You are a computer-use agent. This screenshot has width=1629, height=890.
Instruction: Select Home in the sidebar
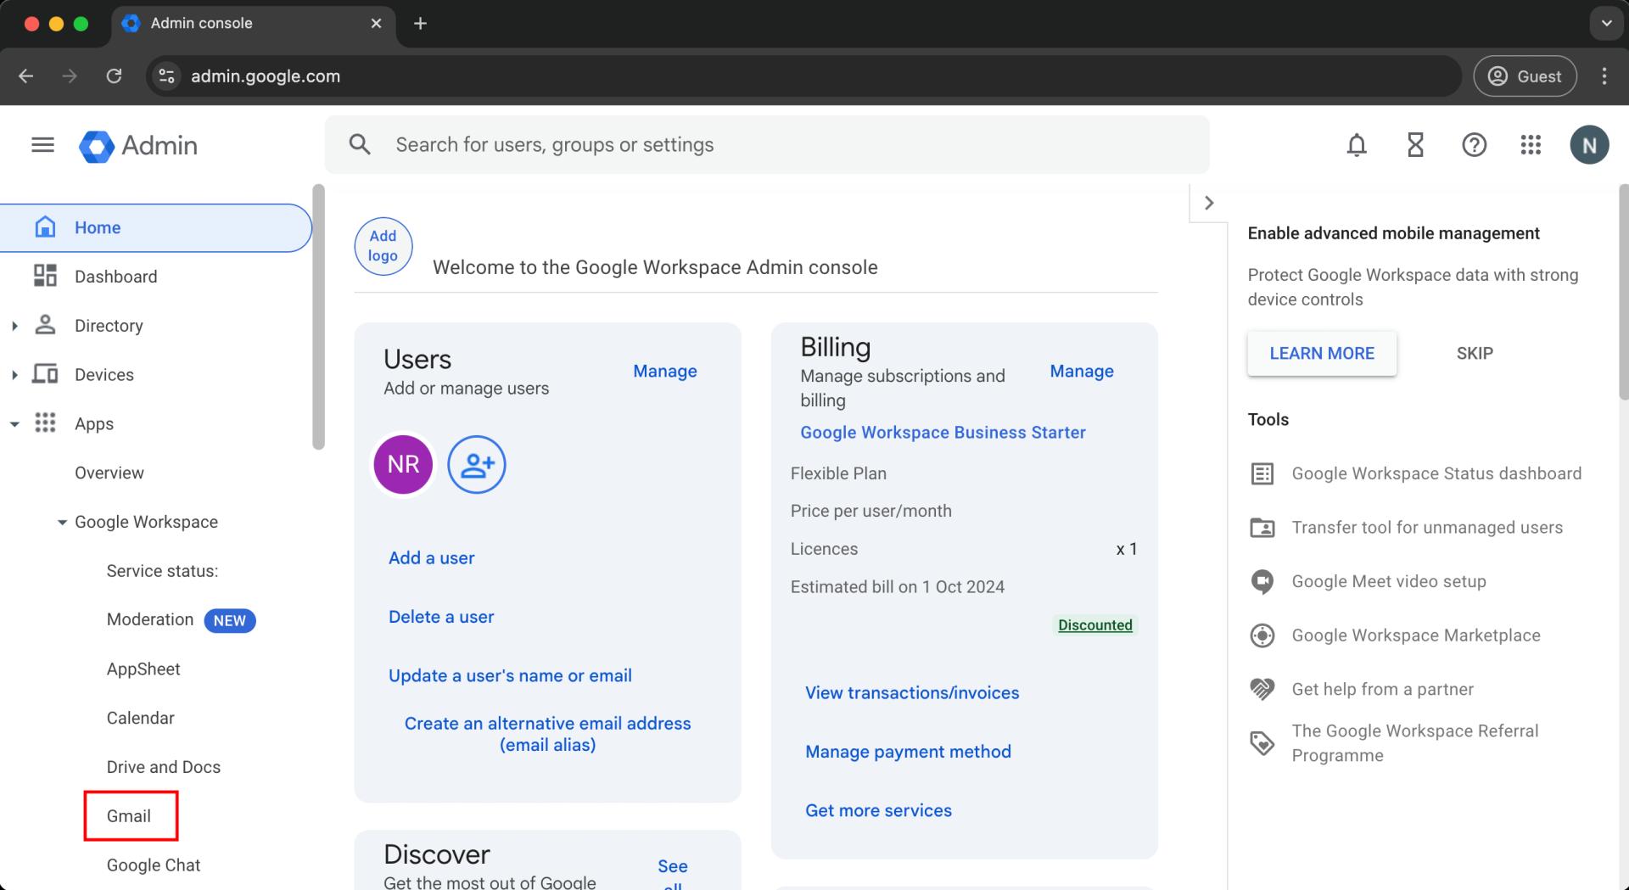pyautogui.click(x=155, y=227)
